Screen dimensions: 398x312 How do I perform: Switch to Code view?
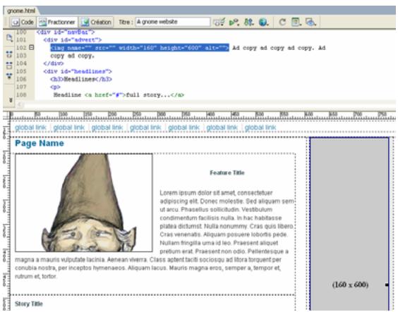23,23
